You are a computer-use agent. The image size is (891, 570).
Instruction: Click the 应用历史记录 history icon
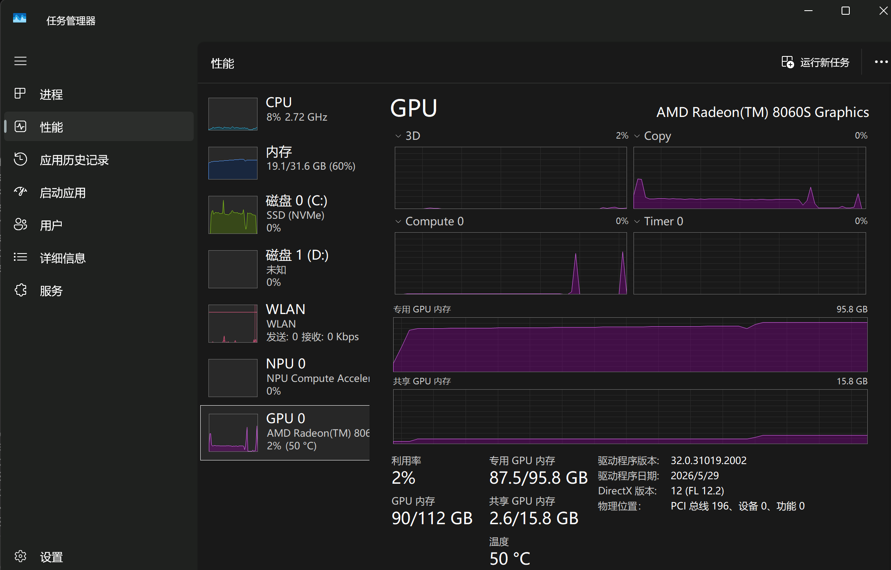pos(20,159)
